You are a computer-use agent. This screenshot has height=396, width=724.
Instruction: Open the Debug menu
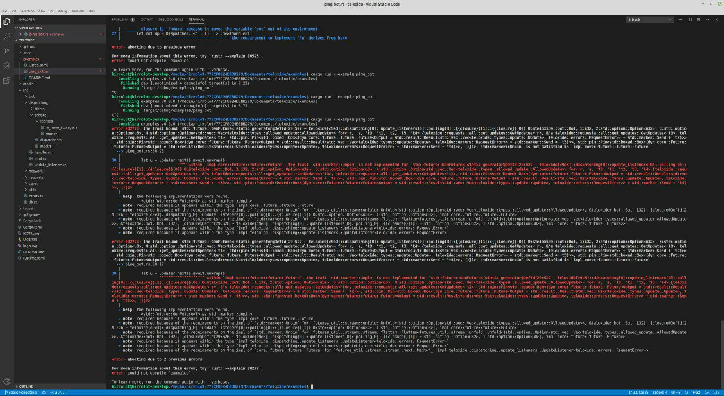(x=61, y=11)
